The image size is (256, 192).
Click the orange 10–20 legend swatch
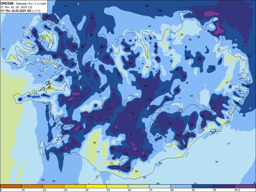click(x=32, y=186)
